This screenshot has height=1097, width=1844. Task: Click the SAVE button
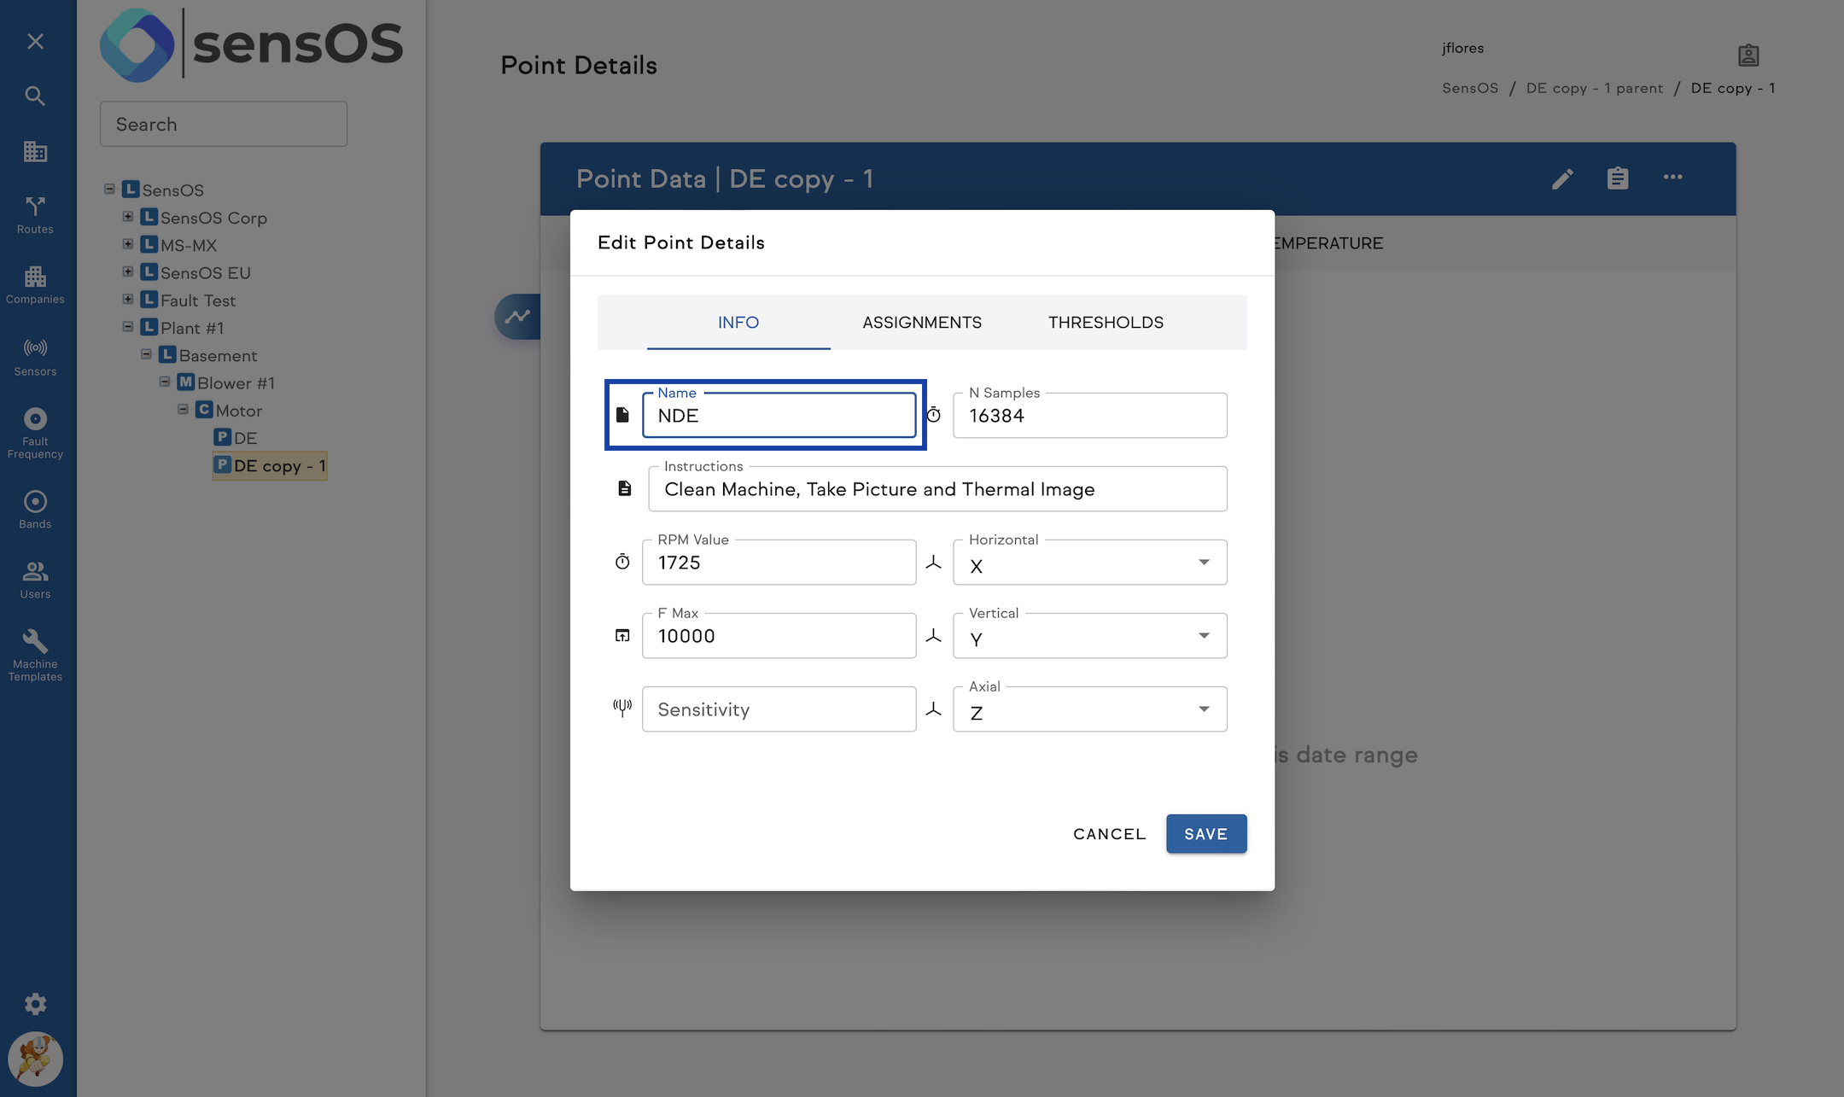pos(1205,834)
